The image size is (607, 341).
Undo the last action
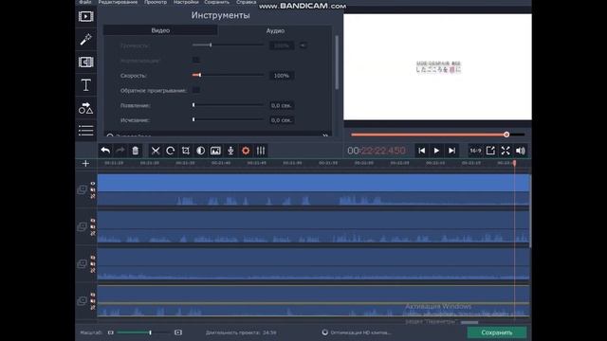click(105, 151)
